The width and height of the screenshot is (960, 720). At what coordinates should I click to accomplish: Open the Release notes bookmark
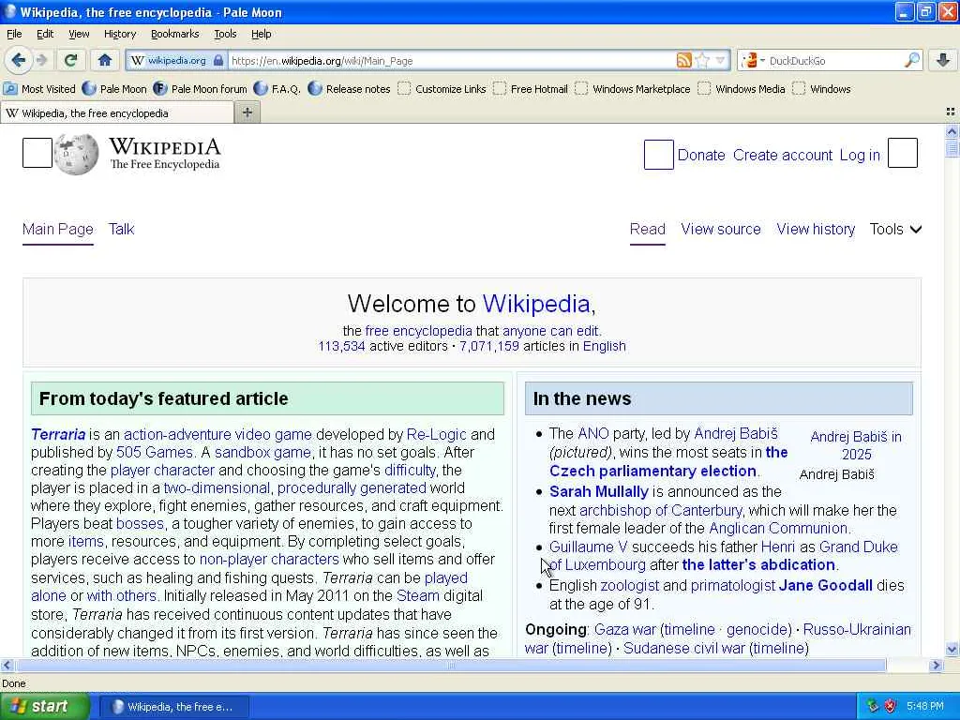[349, 89]
